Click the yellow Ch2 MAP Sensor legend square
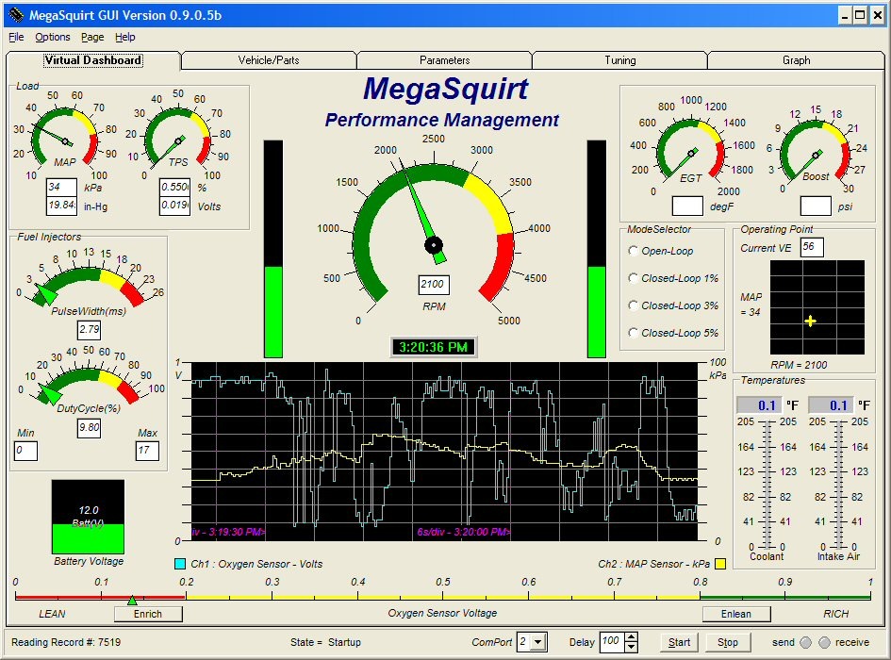 point(720,564)
